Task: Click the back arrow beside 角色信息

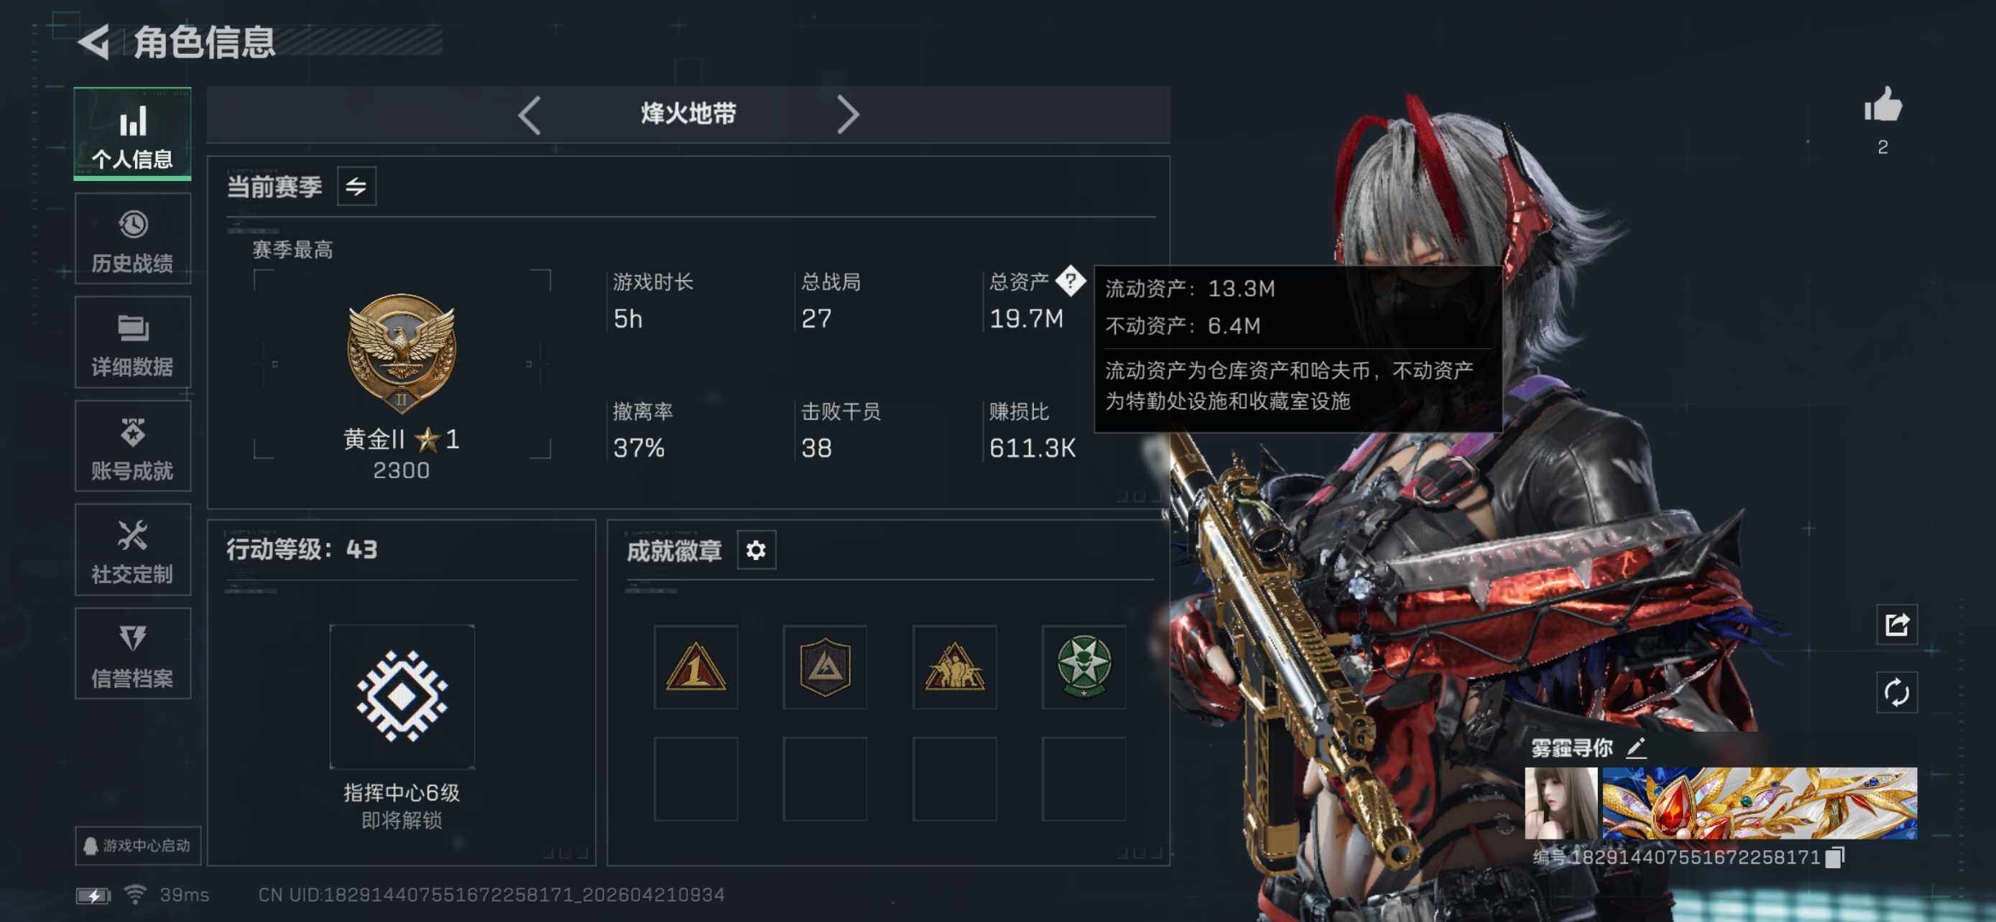Action: click(93, 42)
